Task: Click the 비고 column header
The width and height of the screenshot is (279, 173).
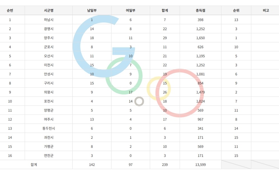Action: pyautogui.click(x=266, y=11)
